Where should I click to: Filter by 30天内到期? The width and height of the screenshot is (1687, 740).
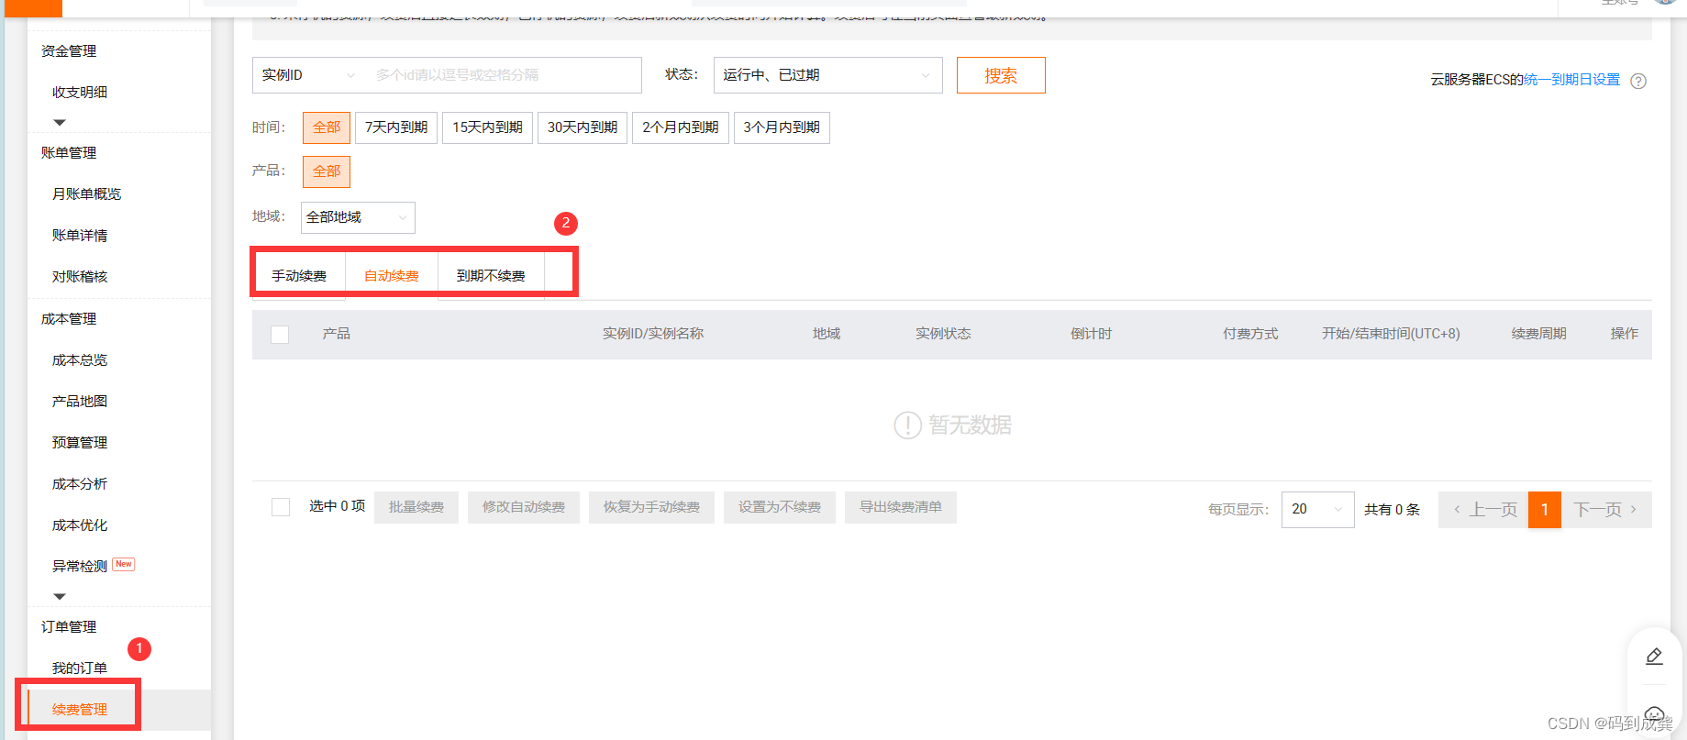coord(583,127)
